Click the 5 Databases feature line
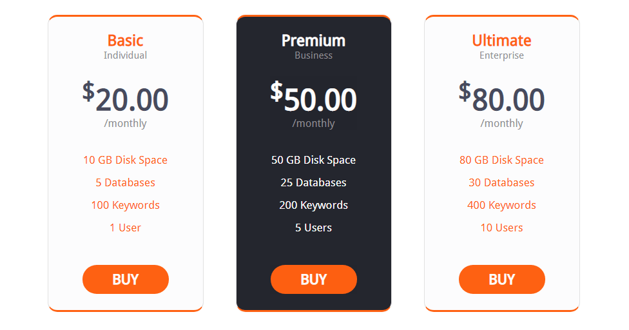The image size is (629, 330). tap(126, 182)
